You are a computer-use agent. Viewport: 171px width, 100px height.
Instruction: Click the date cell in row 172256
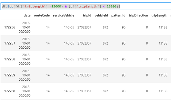click(x=25, y=27)
